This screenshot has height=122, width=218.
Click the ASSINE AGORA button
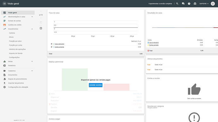pyautogui.click(x=96, y=85)
